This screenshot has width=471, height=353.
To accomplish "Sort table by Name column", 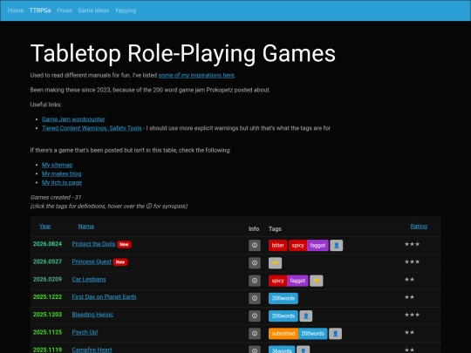I will coord(86,227).
